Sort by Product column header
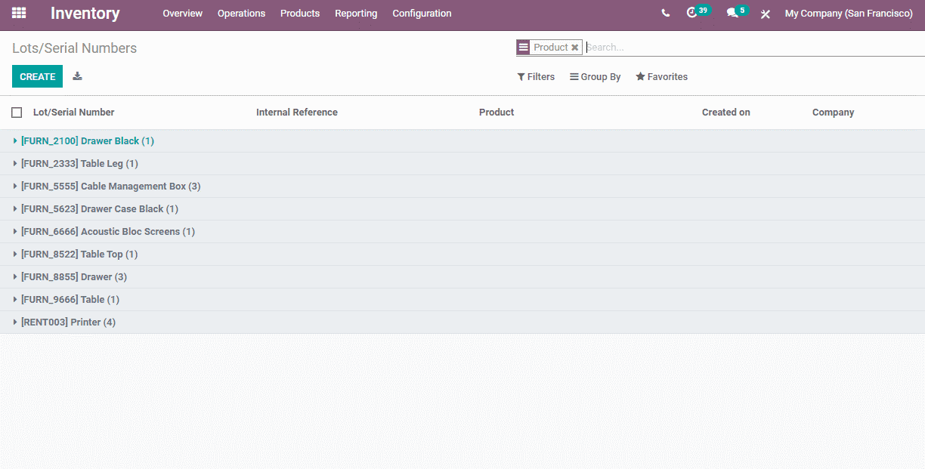 pos(497,113)
